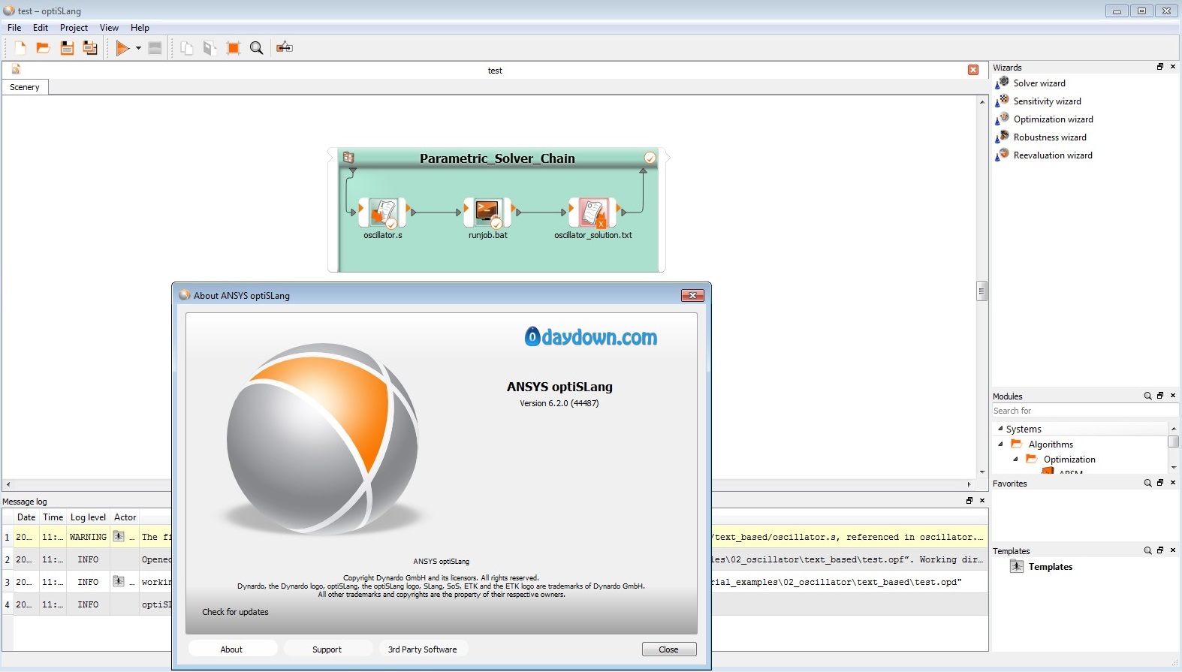Click the connection tool toolbar icon
Viewport: 1182px width, 672px height.
pos(285,48)
